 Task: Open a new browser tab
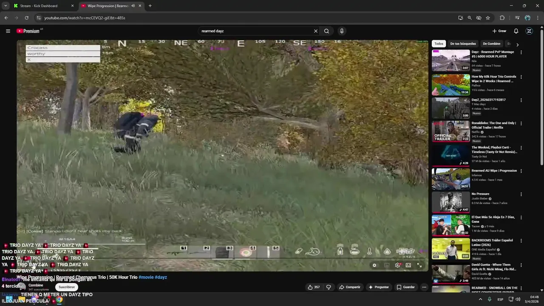point(150,6)
